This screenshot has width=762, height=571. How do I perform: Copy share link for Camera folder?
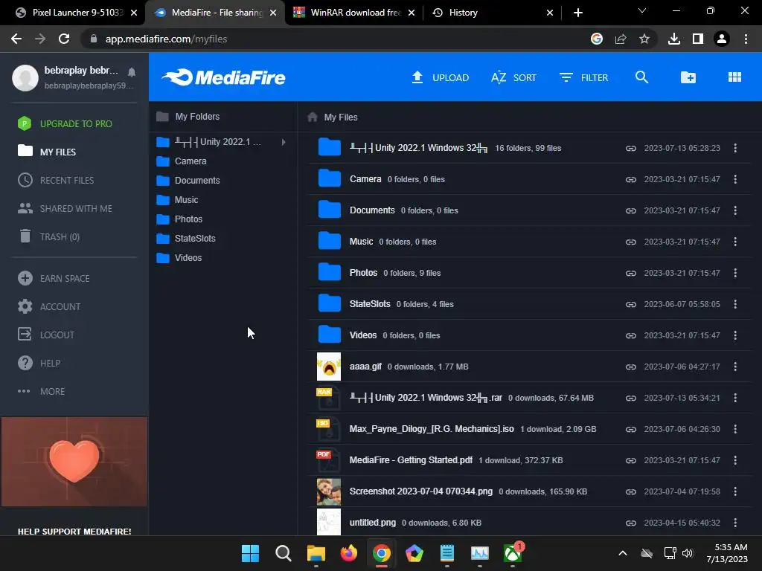click(631, 180)
